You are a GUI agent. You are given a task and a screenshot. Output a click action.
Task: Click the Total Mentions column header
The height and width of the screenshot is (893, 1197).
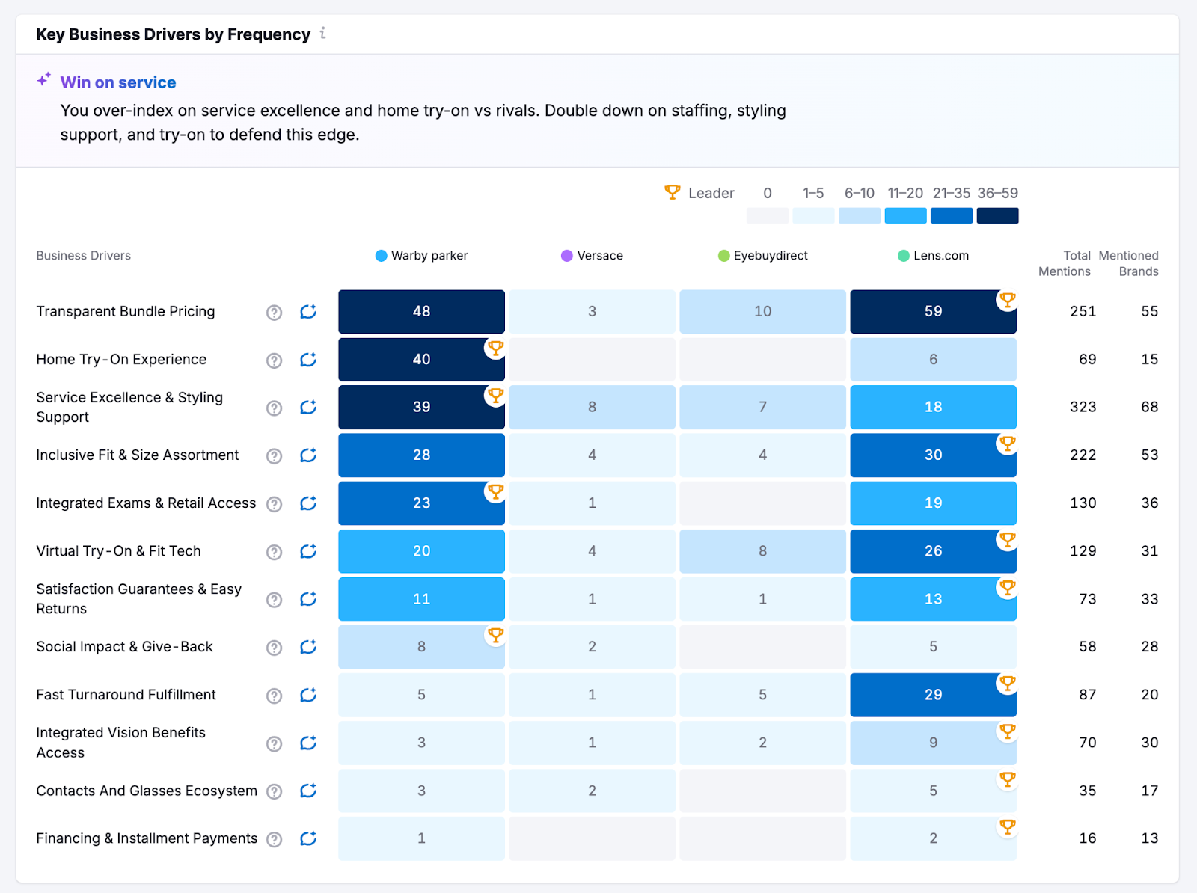(1064, 263)
